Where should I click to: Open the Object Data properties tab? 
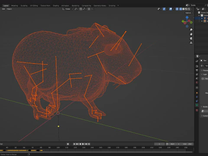(x=197, y=105)
